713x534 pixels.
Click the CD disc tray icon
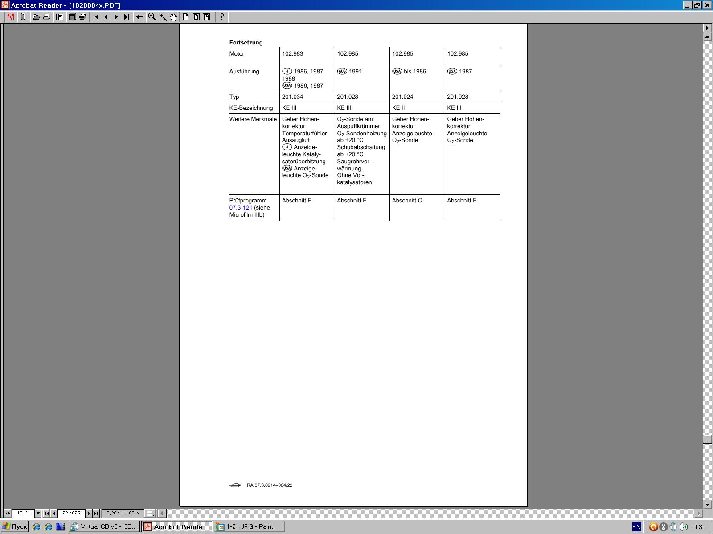click(673, 527)
